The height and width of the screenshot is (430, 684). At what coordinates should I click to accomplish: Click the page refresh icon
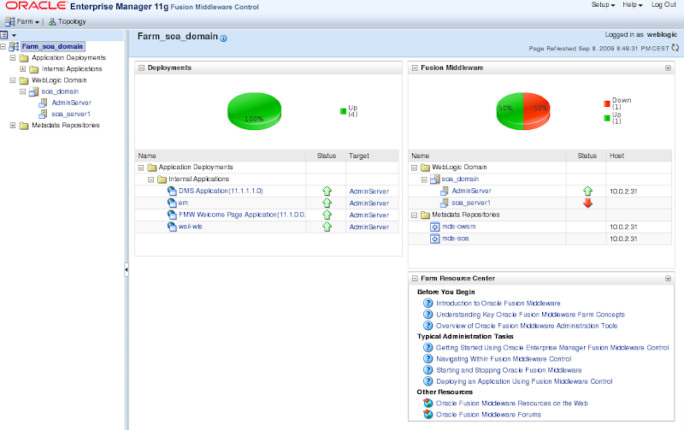pyautogui.click(x=675, y=50)
